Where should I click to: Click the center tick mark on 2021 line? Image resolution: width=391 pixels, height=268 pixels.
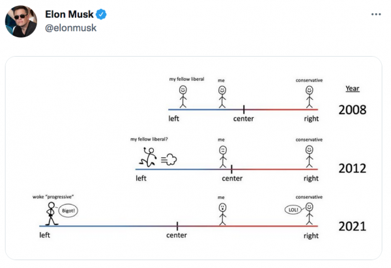177,226
